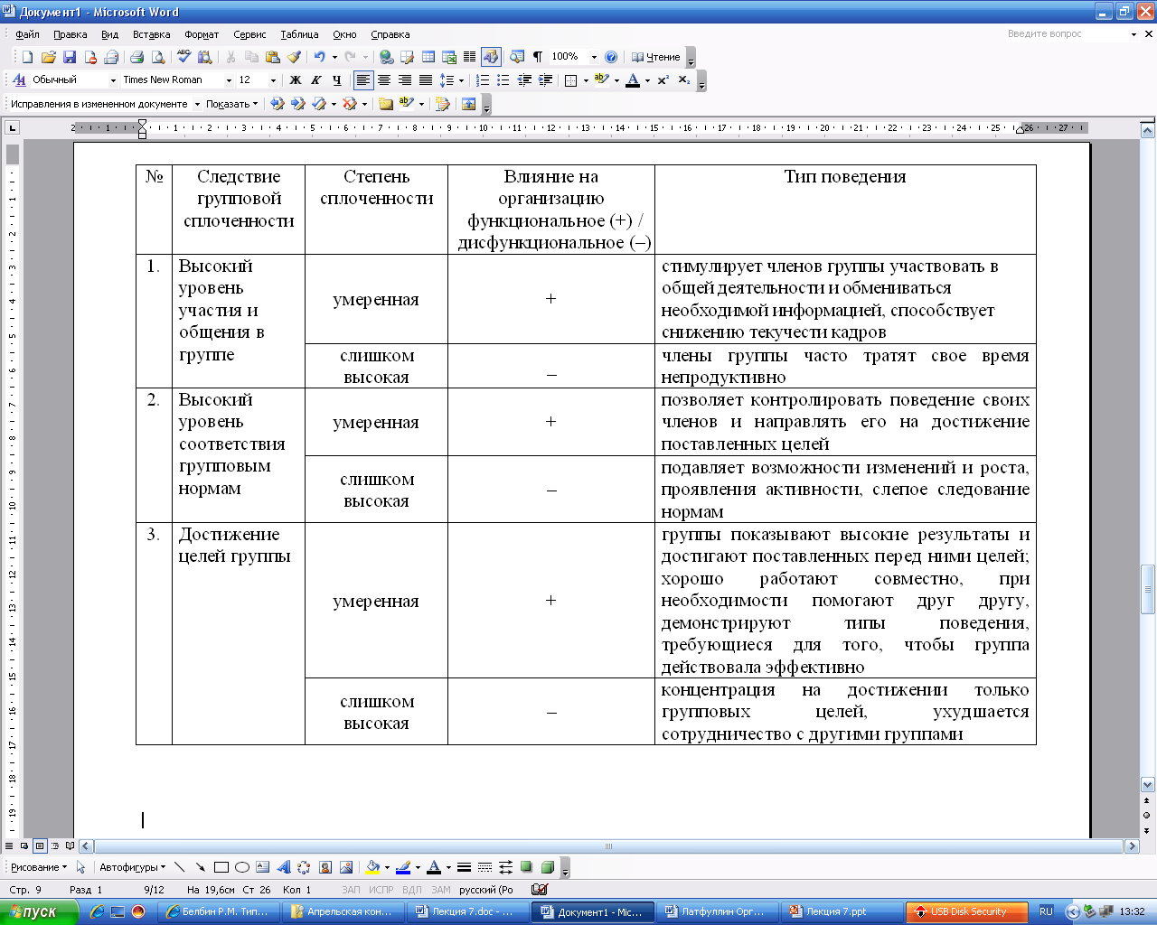
Task: Open the Автофигуры menu
Action: tap(132, 867)
